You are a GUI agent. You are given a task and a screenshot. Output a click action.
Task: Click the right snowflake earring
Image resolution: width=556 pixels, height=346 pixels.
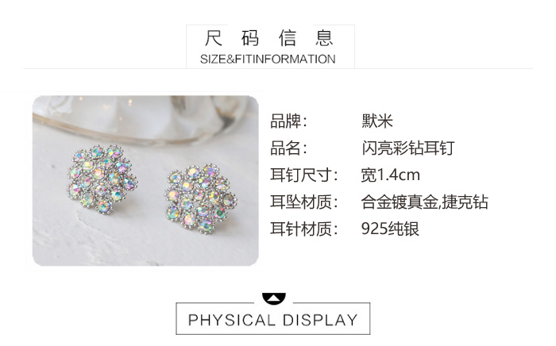coord(200,199)
